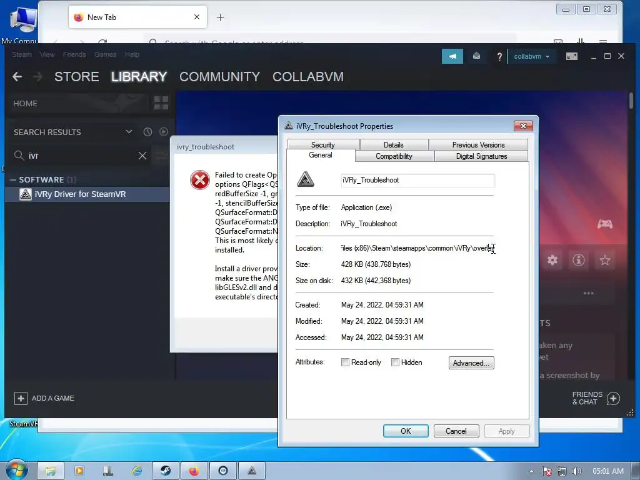640x480 pixels.
Task: Click the taskbar clock 05:01 AM
Action: (607, 471)
